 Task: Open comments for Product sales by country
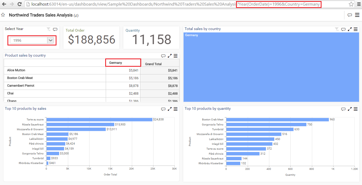pos(163,56)
